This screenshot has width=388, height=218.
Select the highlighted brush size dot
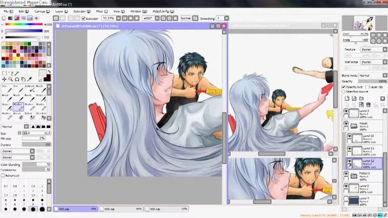coord(33,209)
